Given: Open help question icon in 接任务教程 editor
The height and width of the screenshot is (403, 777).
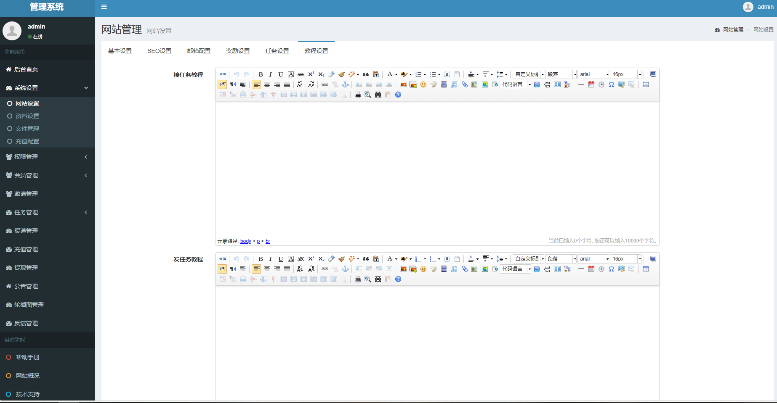Looking at the screenshot, I should pos(398,95).
